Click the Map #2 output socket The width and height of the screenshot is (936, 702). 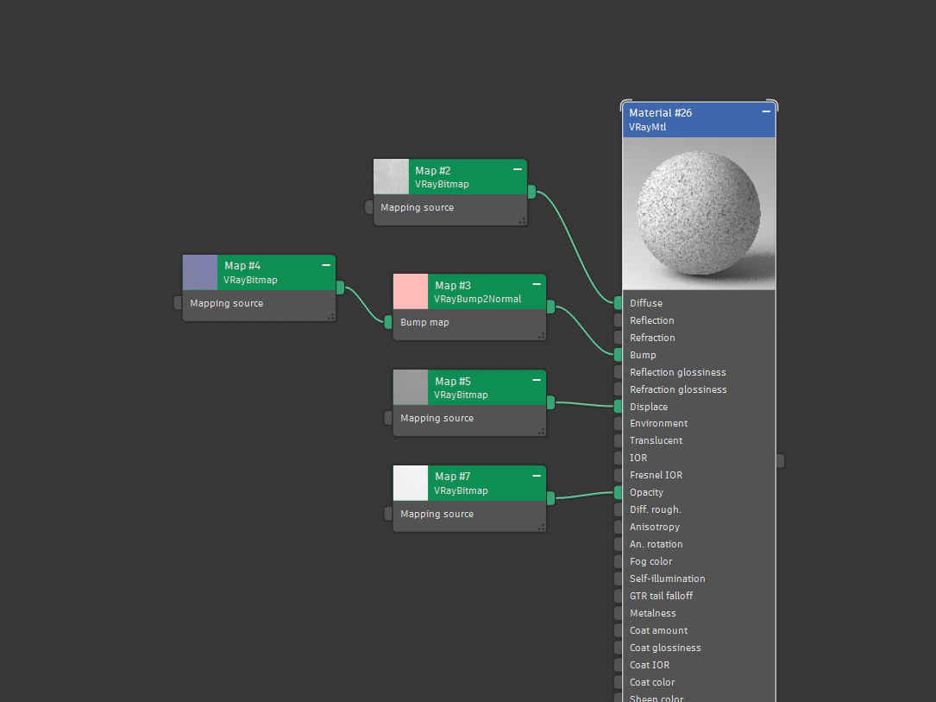click(531, 192)
